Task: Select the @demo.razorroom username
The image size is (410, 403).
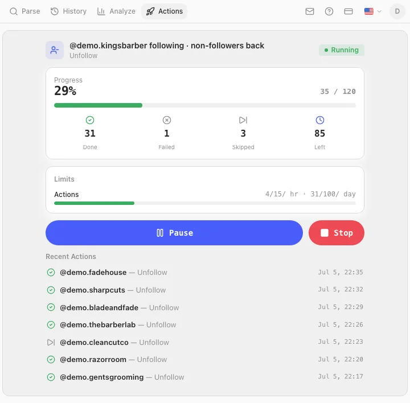Action: (x=93, y=360)
